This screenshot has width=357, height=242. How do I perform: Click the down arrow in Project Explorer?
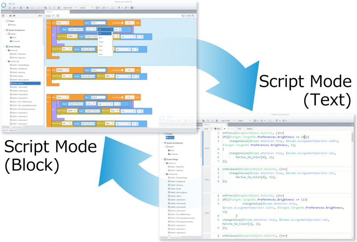14,16
